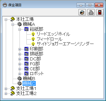Click the worker face toolbar icon

tap(82, 12)
